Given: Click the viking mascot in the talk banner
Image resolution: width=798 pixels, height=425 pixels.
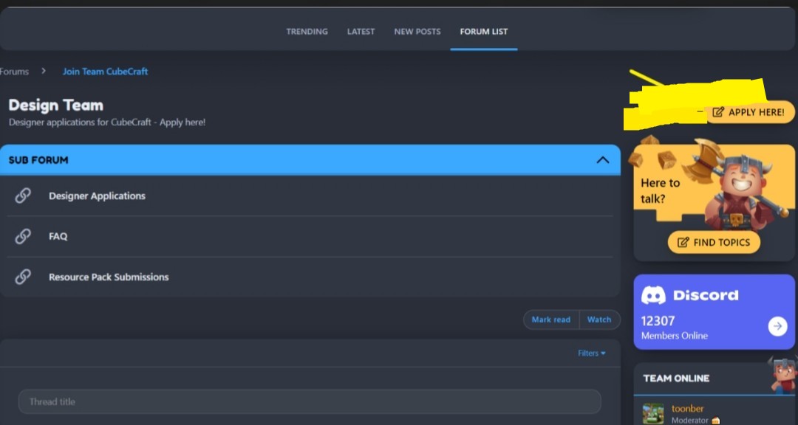Looking at the screenshot, I should [x=737, y=185].
